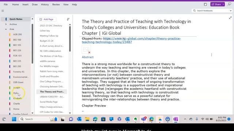This screenshot has width=234, height=131.
Task: Open the Forestry AS section
Action: tap(19, 72)
